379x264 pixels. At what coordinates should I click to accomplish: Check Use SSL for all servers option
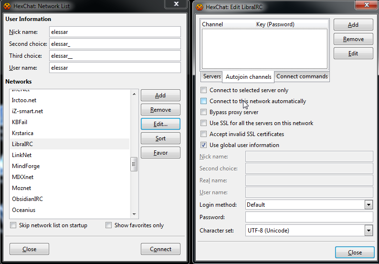pos(204,123)
